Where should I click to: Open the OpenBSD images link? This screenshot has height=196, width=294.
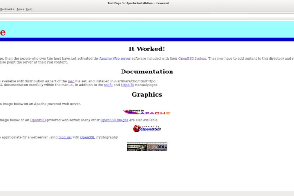click(x=115, y=120)
